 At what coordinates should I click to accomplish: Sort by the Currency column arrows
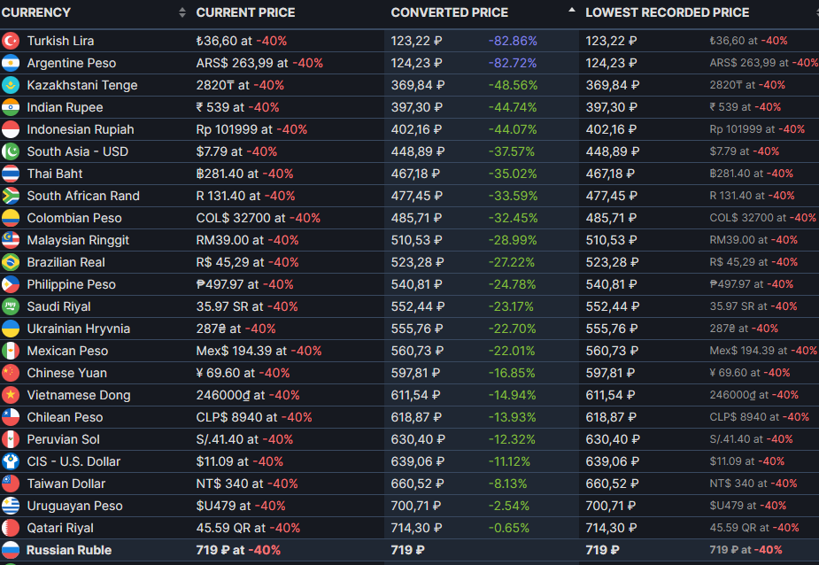pos(182,12)
